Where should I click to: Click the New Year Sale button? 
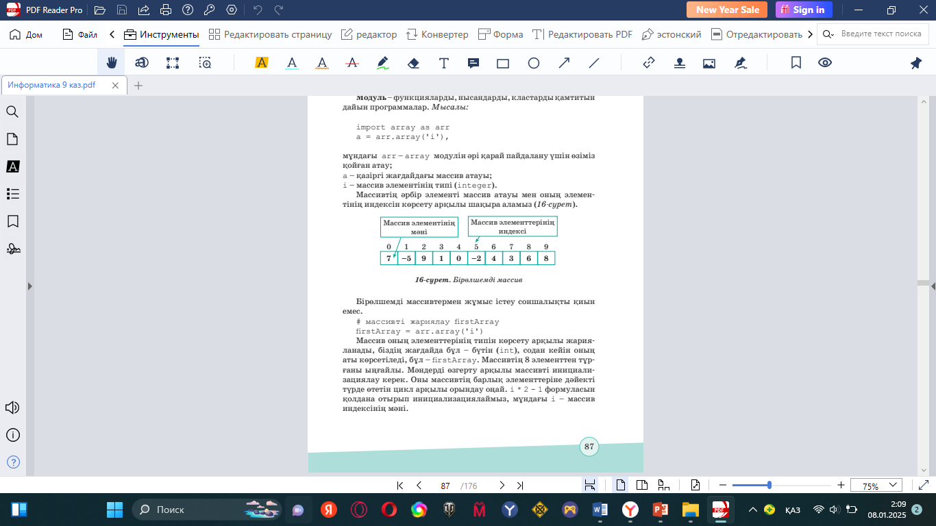(x=728, y=10)
